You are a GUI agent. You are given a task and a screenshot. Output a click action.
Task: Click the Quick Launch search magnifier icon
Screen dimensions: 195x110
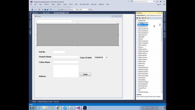pos(154,1)
